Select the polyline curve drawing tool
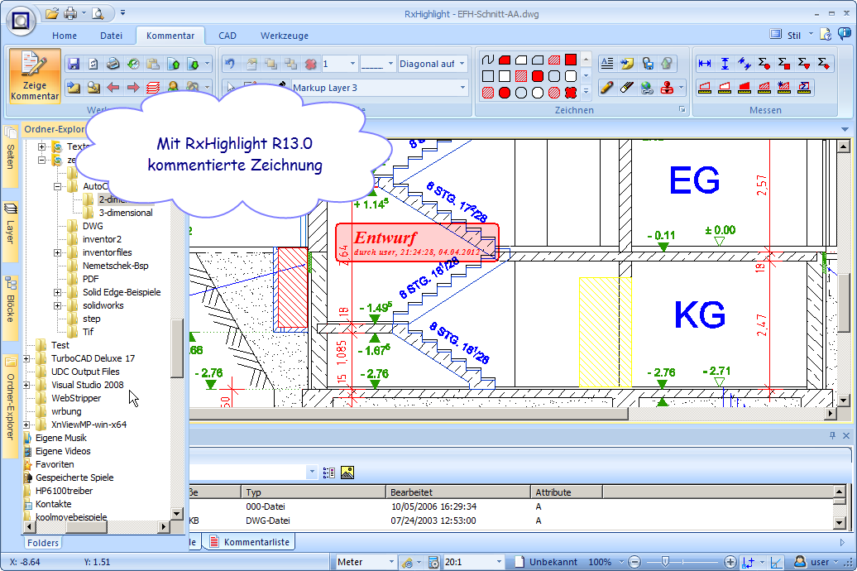 (488, 60)
